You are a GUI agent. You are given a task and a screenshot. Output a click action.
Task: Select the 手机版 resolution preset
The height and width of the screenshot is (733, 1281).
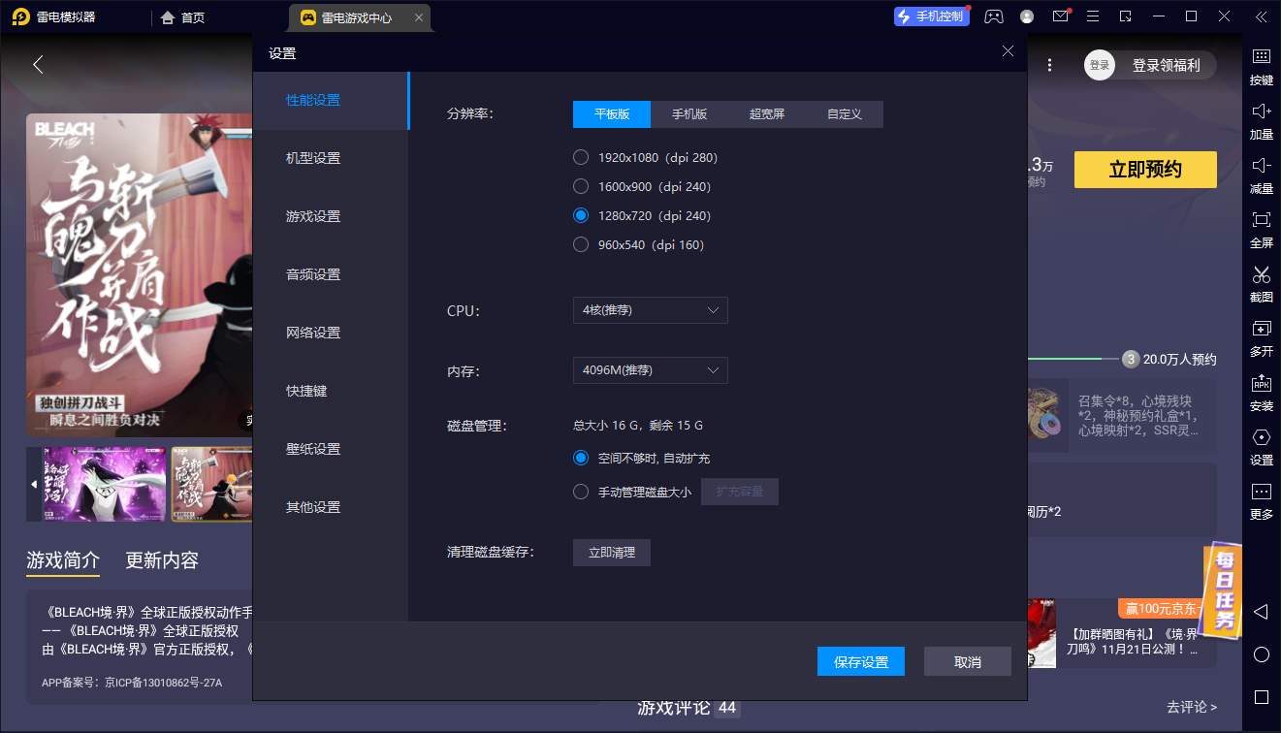(x=689, y=113)
